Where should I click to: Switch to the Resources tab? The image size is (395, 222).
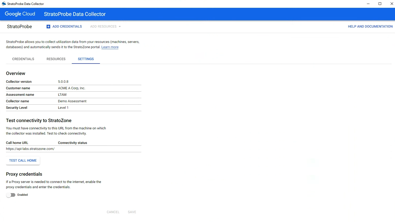[56, 59]
